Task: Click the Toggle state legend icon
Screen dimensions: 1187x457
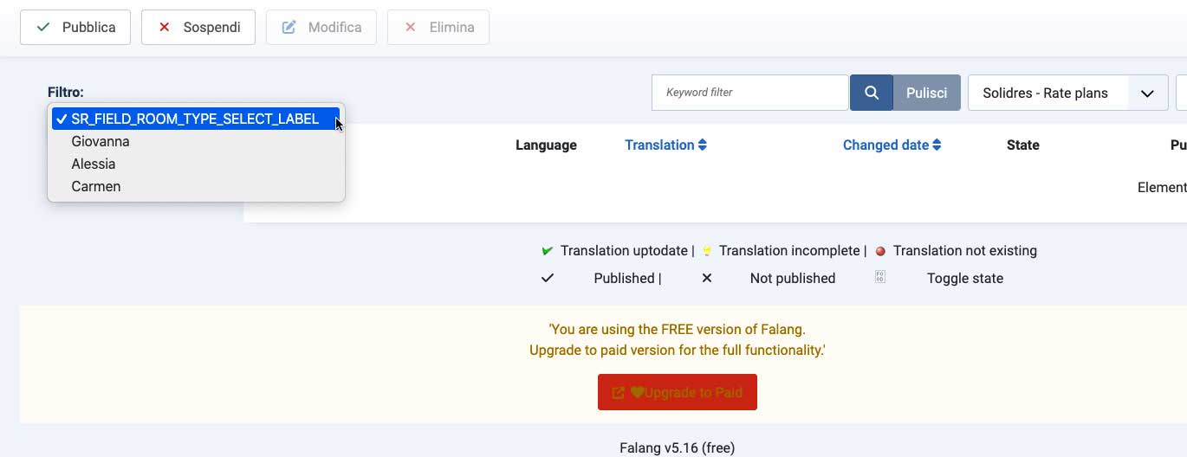Action: point(879,278)
